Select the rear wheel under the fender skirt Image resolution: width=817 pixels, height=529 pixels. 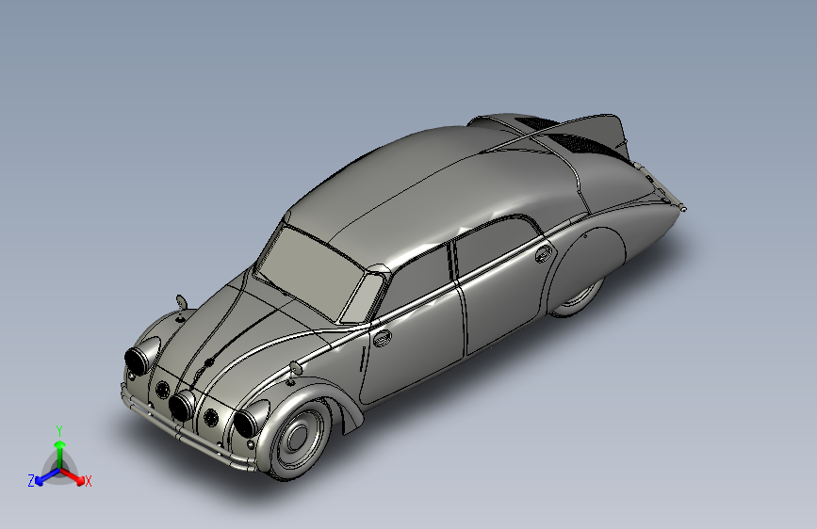click(580, 299)
